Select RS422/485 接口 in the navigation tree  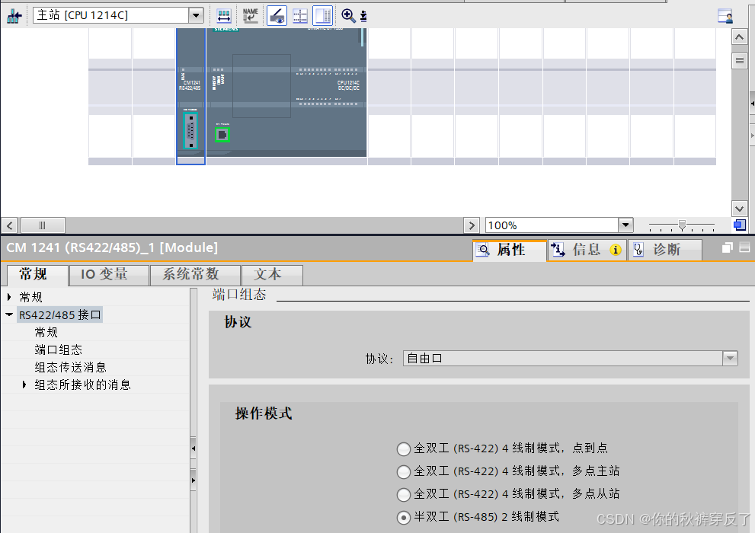[x=59, y=315]
